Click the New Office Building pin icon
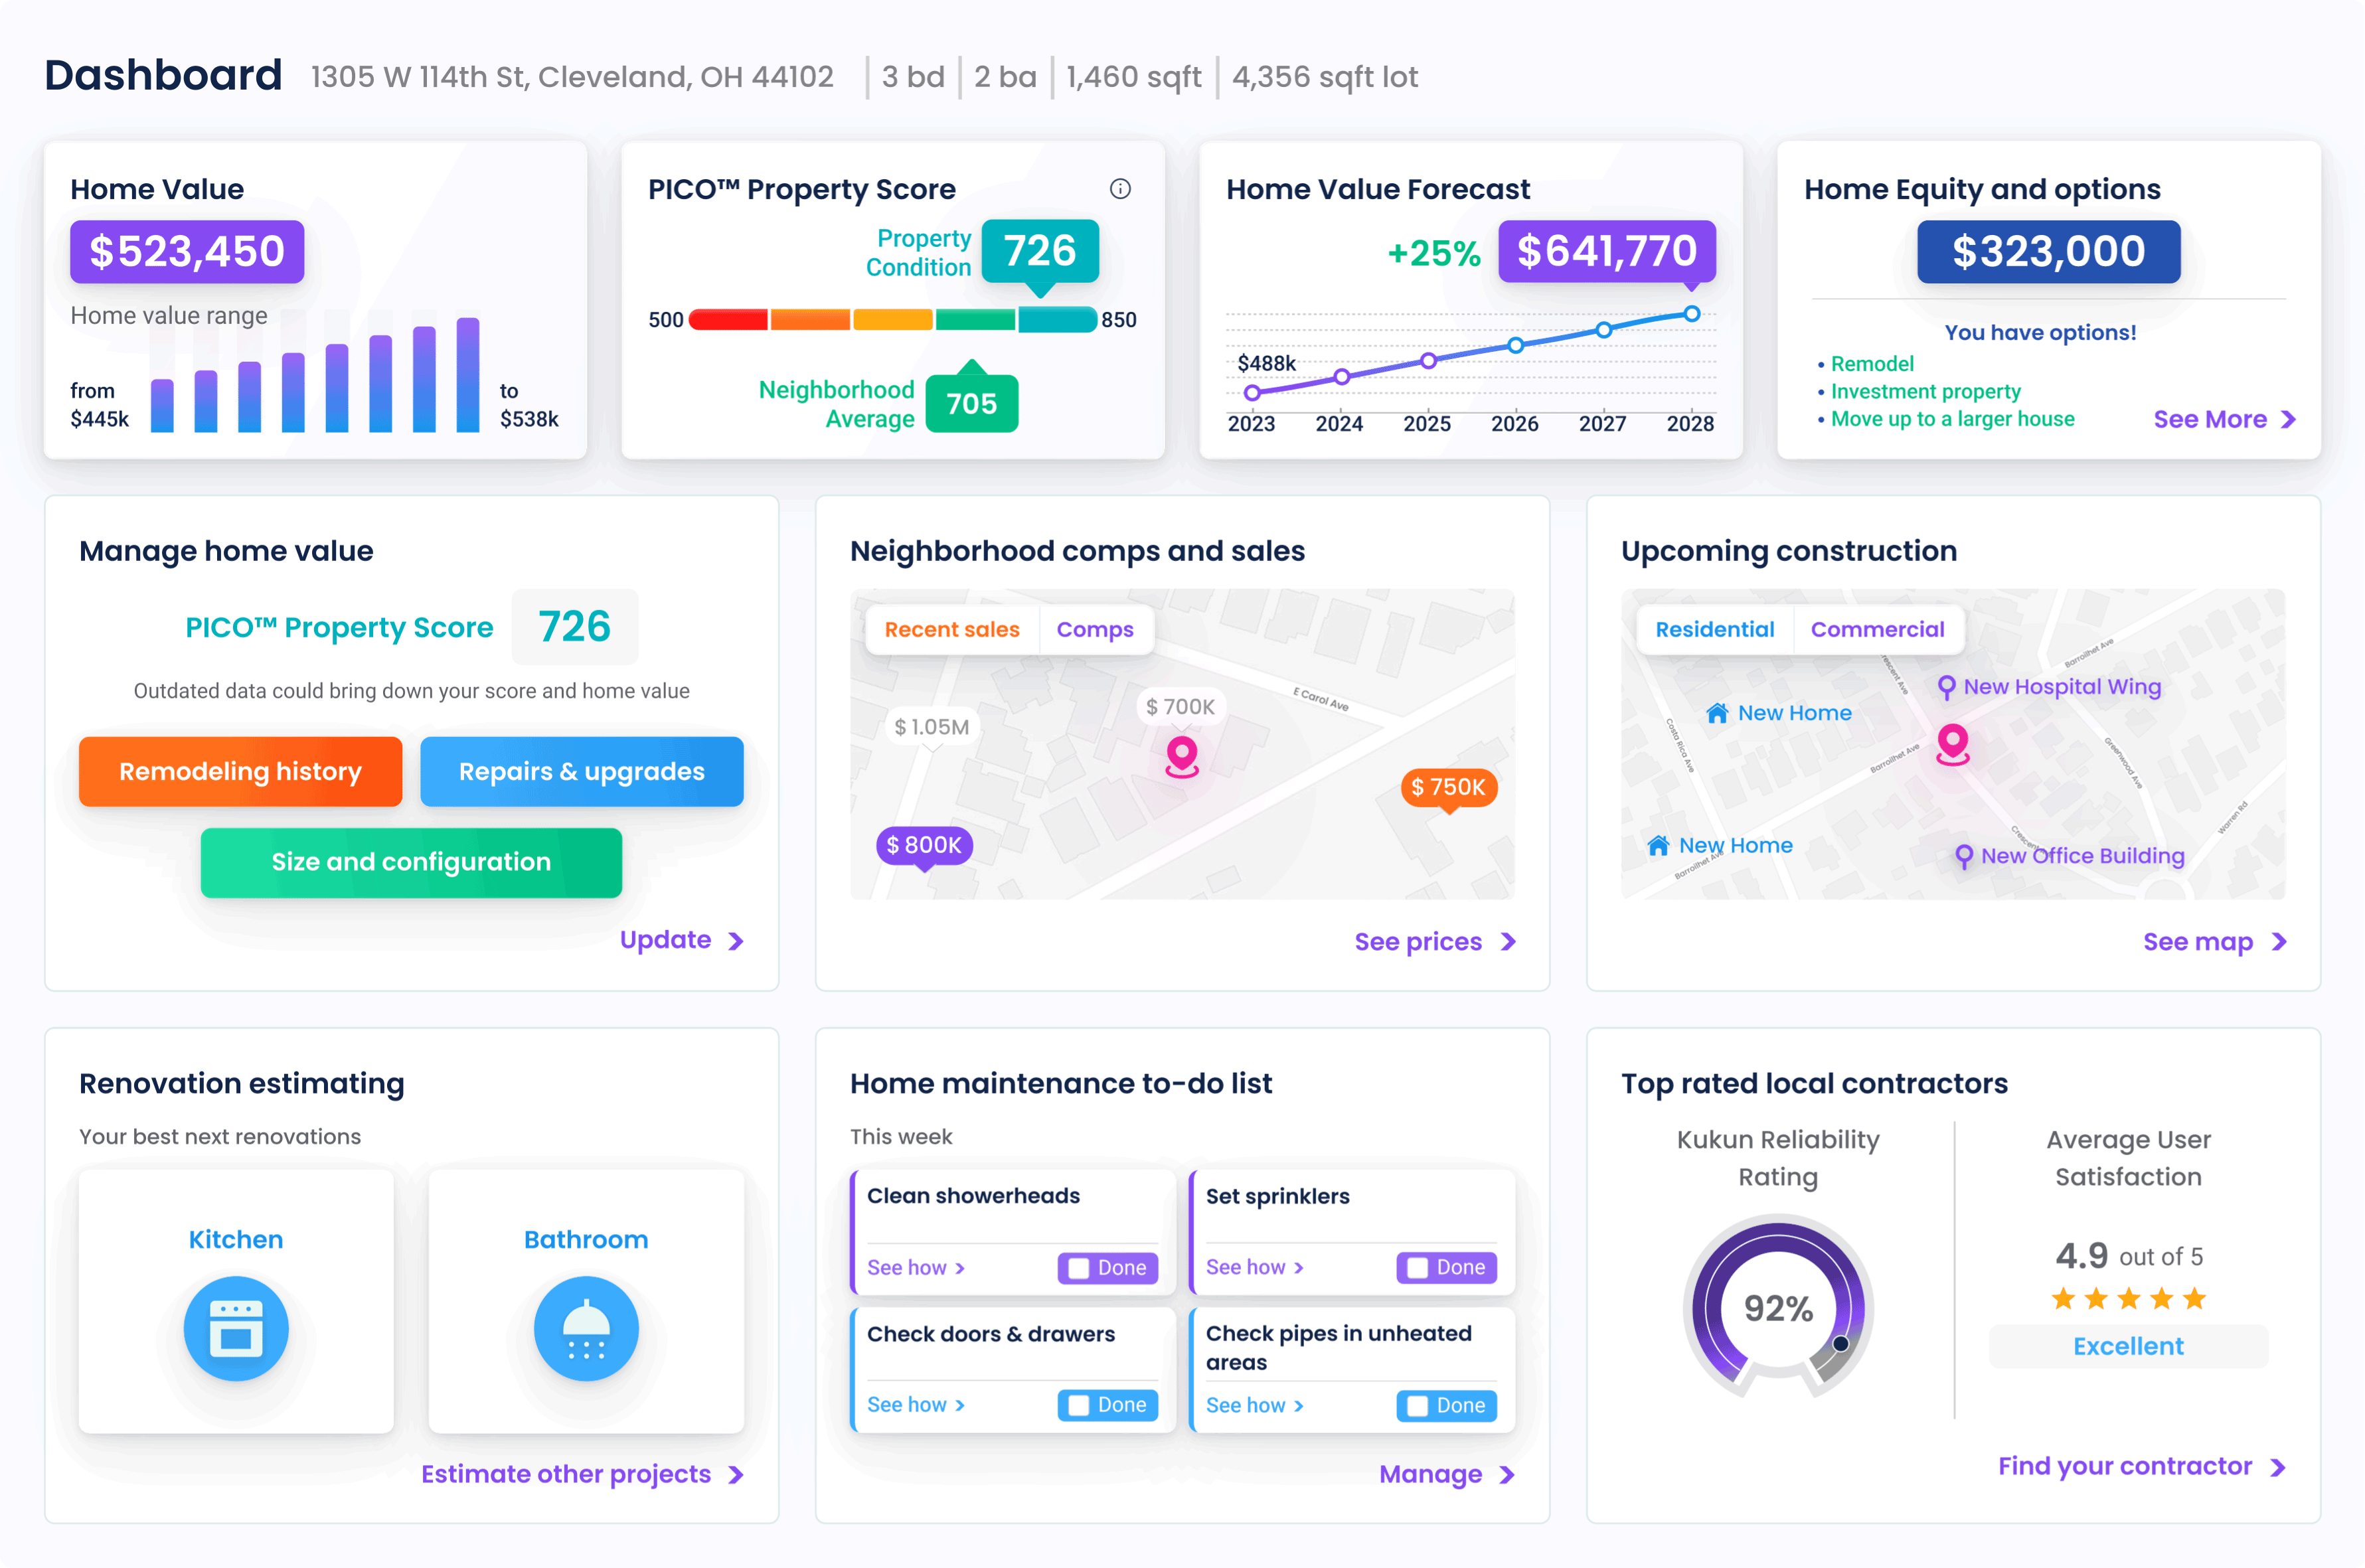2365x1568 pixels. 1964,857
